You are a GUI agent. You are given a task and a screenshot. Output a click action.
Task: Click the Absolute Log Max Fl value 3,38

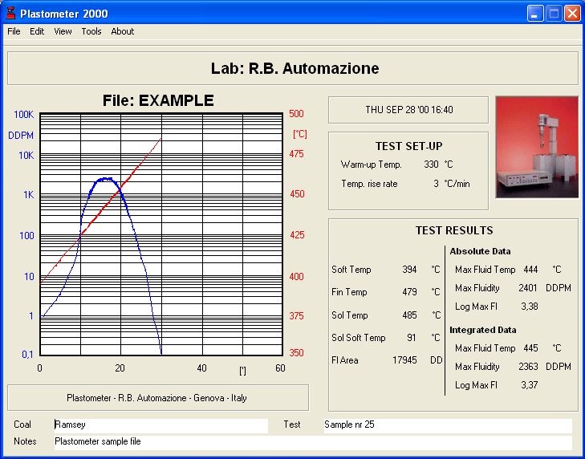(530, 307)
